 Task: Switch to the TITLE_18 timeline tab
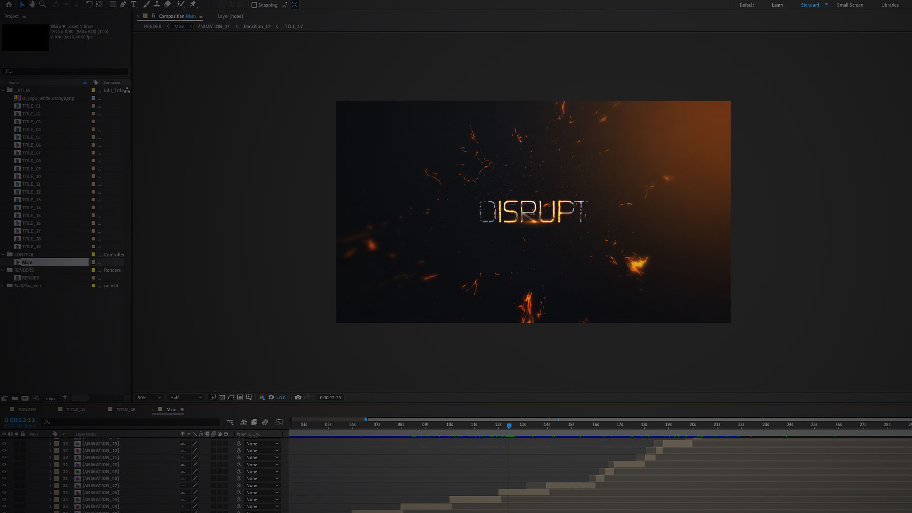coord(76,409)
